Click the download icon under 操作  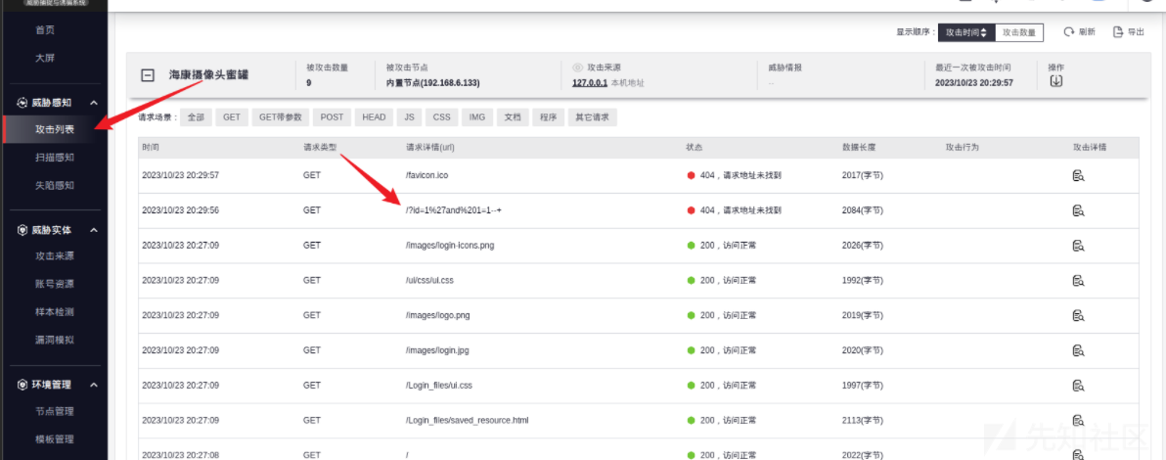[1055, 81]
